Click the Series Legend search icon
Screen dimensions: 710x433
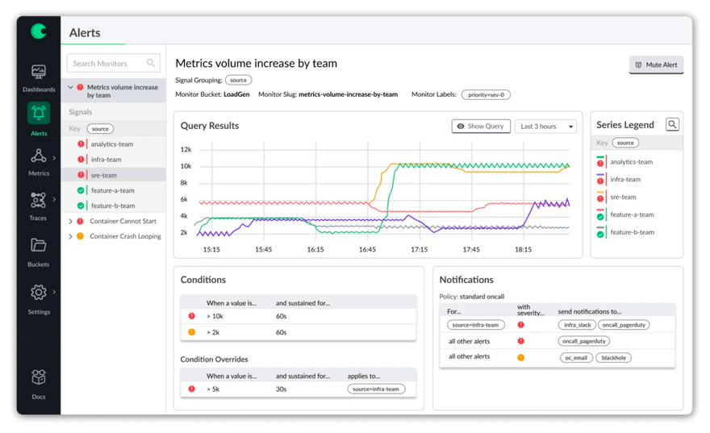(672, 124)
